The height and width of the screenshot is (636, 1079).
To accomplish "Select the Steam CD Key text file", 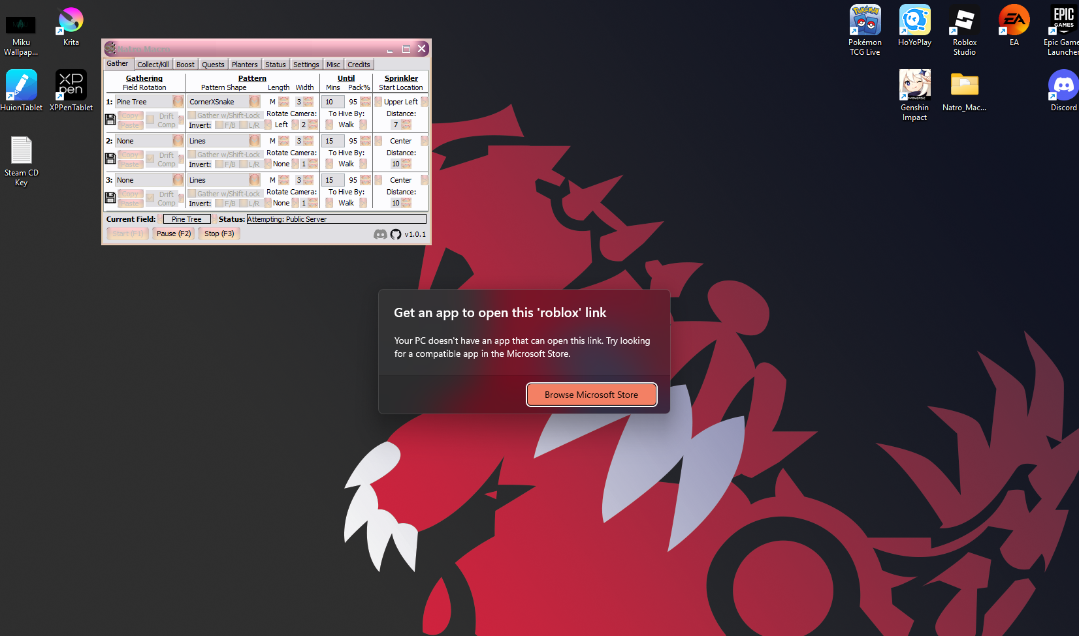I will tap(21, 161).
